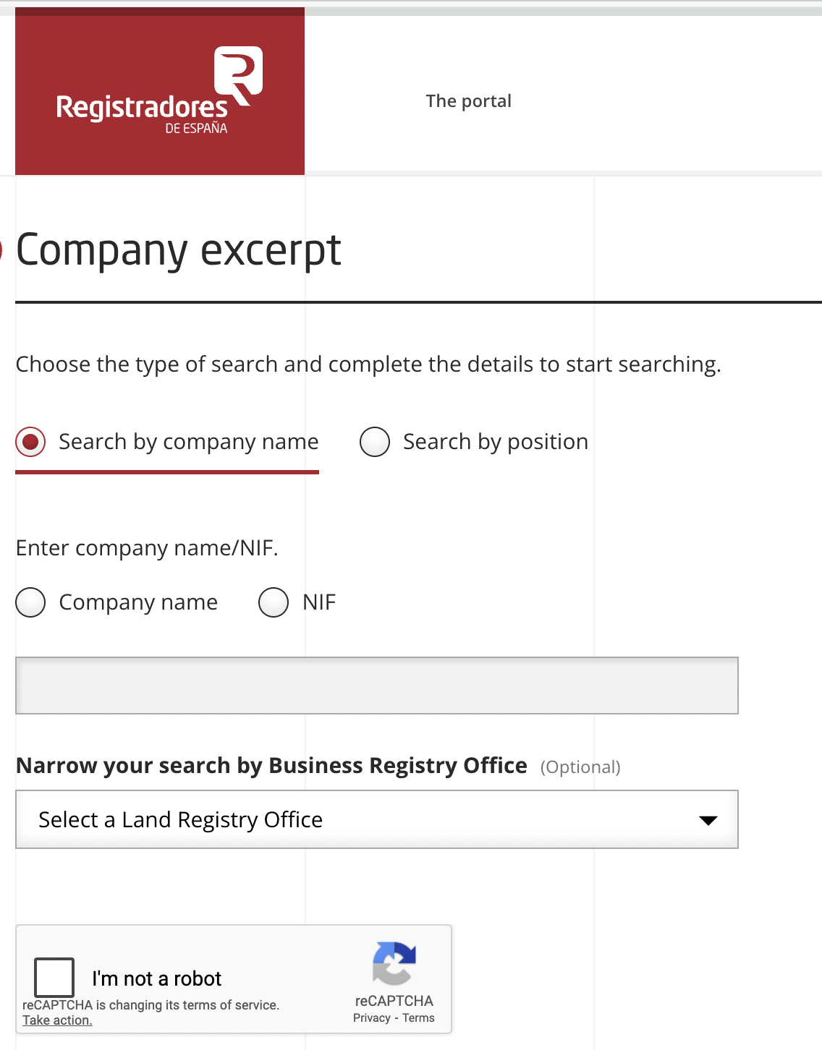The height and width of the screenshot is (1050, 822).
Task: Select the Search by company name radio
Action: [31, 442]
